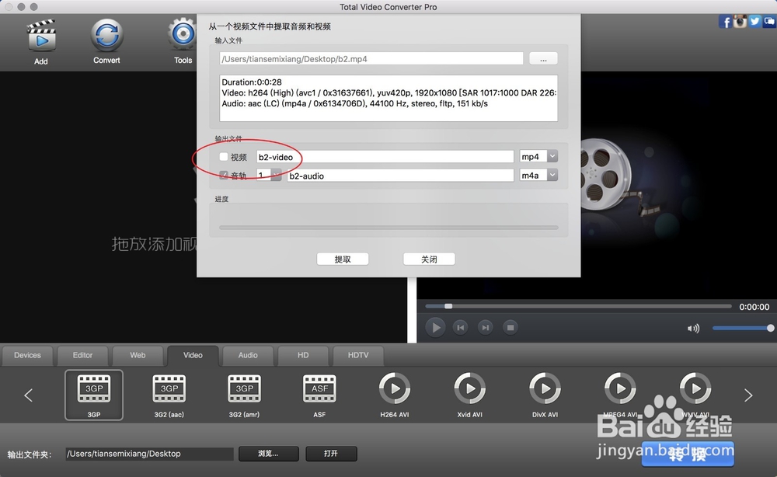Select the H264 AVI format preset

[x=395, y=395]
